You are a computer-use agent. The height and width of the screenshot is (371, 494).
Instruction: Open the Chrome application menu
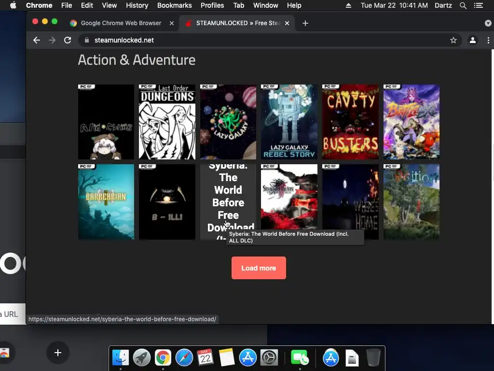(39, 5)
